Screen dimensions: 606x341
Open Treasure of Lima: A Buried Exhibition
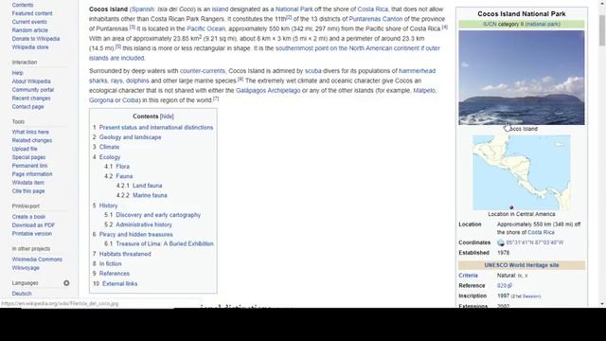165,243
